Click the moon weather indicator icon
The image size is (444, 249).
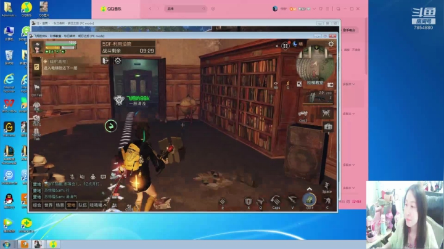[x=295, y=44]
